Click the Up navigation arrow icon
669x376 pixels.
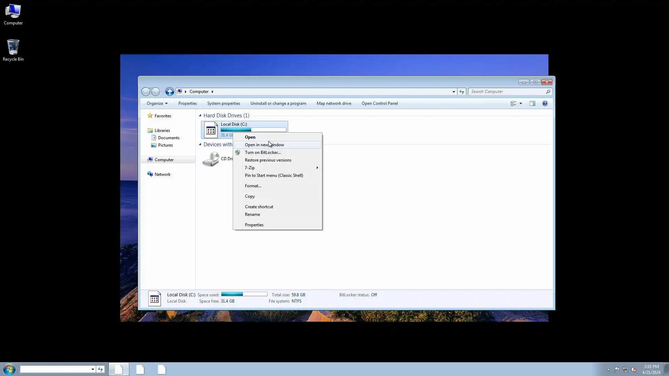coord(170,92)
